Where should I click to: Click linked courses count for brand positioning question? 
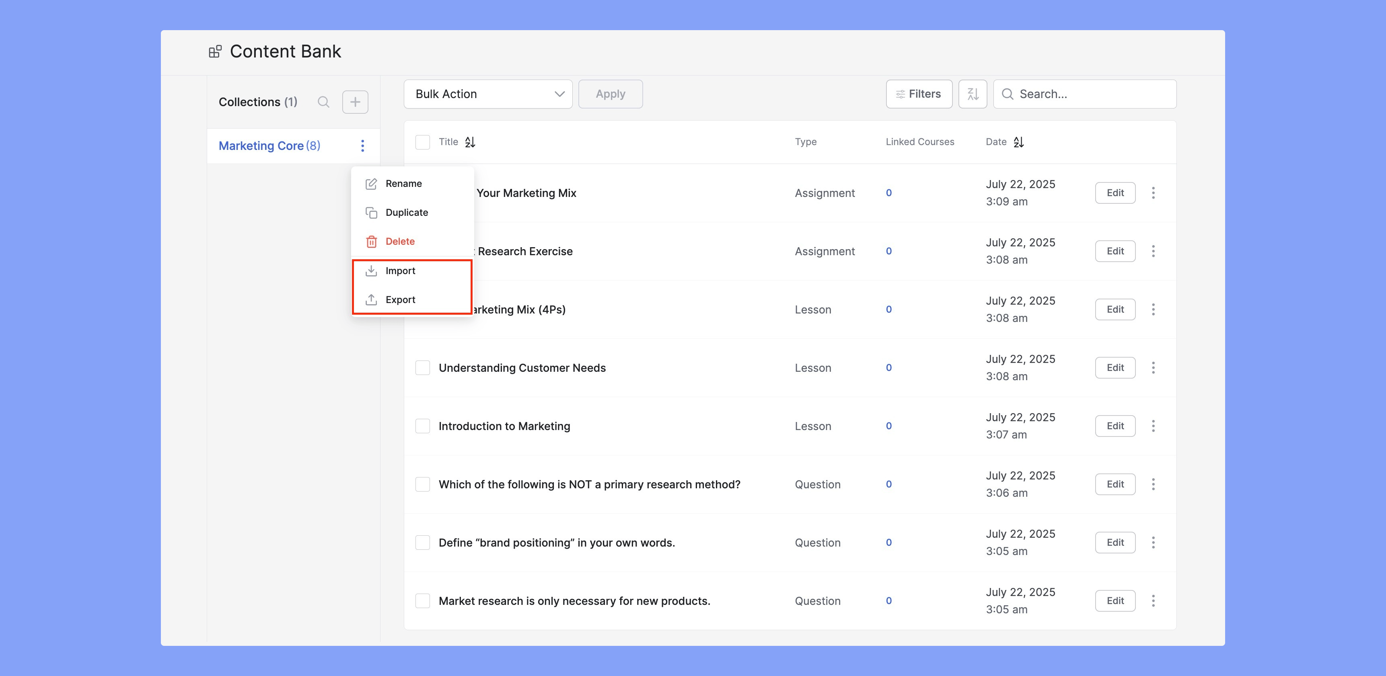click(889, 543)
